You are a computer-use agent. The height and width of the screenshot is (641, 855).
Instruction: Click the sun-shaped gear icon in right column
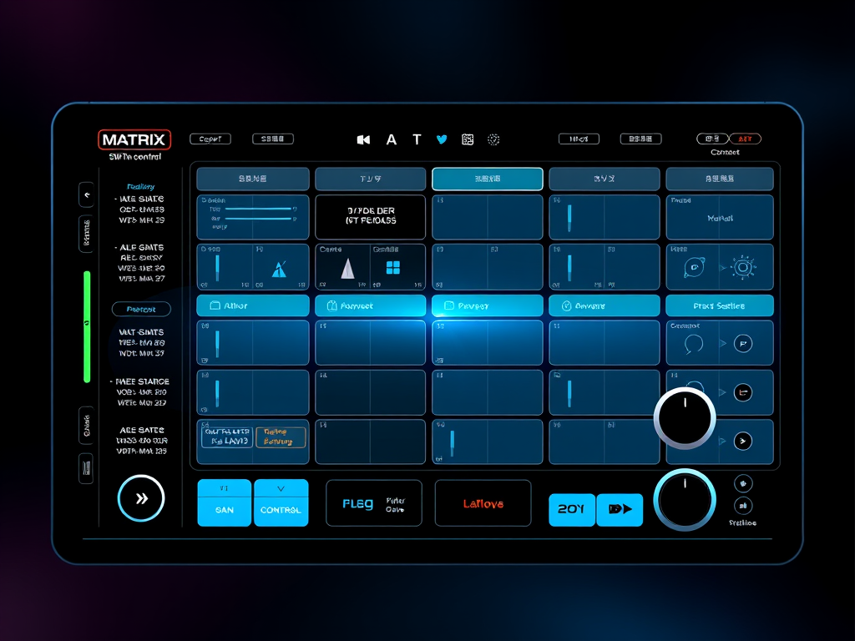741,268
